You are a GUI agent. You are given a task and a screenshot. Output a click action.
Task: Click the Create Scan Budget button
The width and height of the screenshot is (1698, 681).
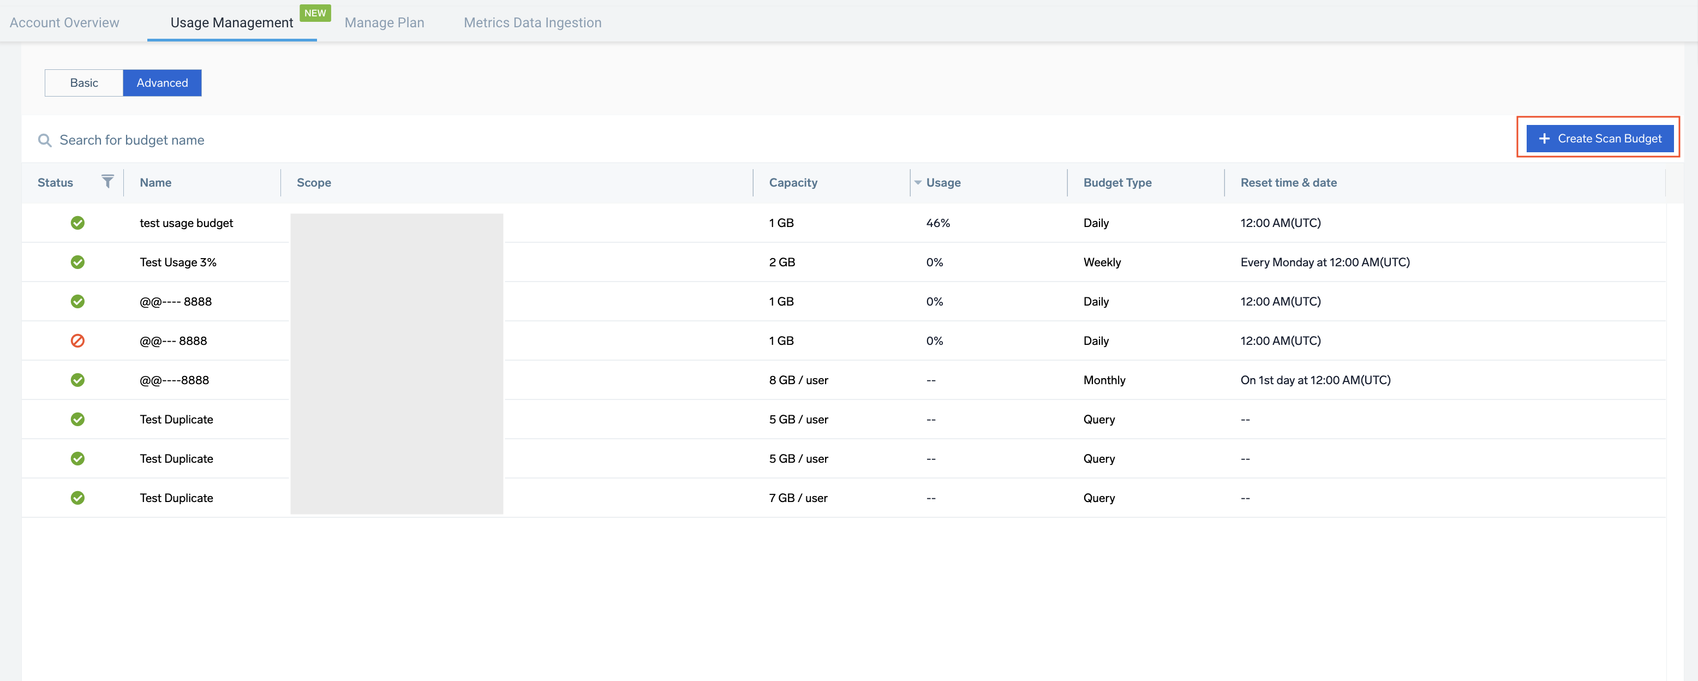tap(1599, 139)
